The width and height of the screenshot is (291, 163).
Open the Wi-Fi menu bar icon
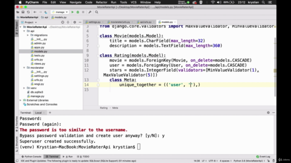click(213, 2)
